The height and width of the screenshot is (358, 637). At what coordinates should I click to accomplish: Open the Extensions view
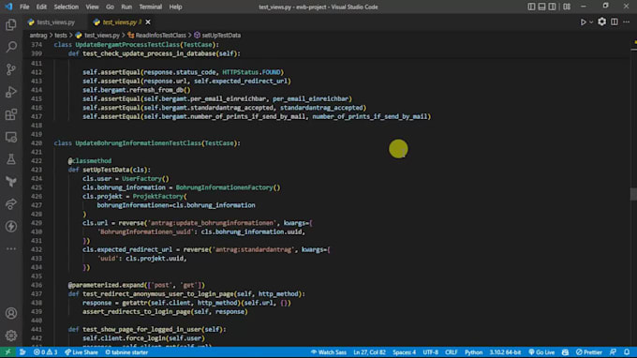point(11,114)
